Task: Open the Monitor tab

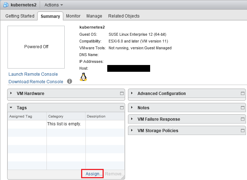Action: [x=73, y=16]
